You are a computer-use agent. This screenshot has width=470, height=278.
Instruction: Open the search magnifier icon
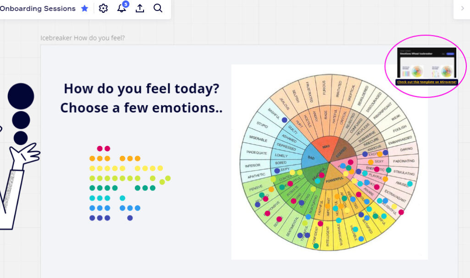point(158,8)
